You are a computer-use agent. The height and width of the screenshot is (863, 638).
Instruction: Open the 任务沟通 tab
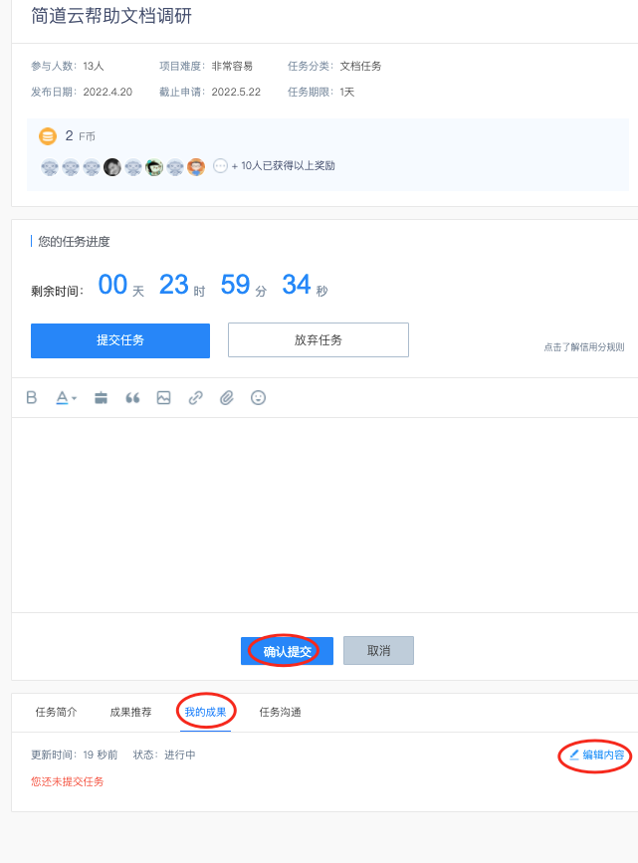point(281,712)
